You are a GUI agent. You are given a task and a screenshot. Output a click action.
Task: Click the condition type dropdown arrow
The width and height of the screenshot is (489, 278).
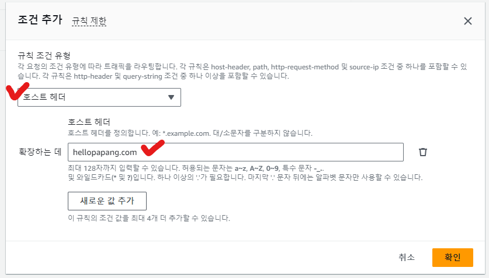[171, 97]
